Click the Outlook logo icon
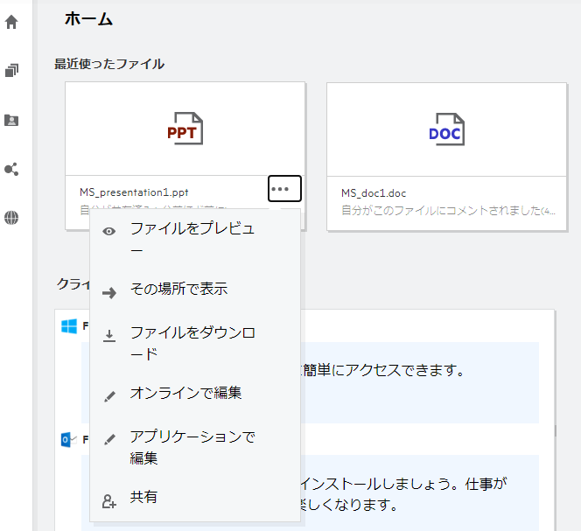The height and width of the screenshot is (531, 581). tap(69, 439)
